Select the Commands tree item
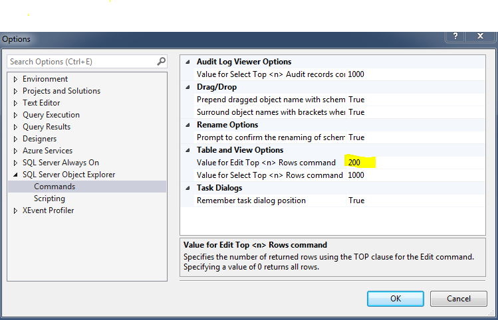 (x=55, y=187)
